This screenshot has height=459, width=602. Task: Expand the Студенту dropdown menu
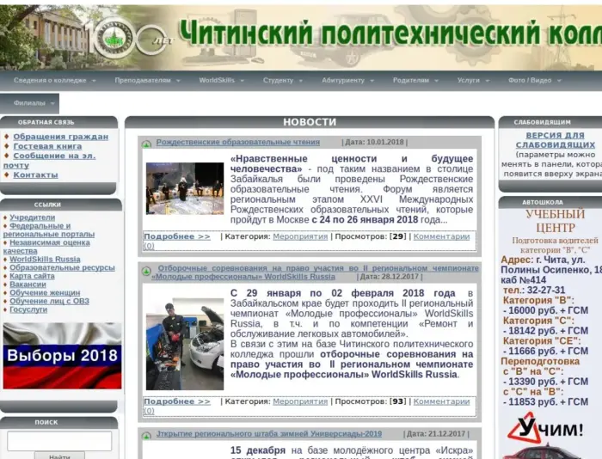click(282, 80)
